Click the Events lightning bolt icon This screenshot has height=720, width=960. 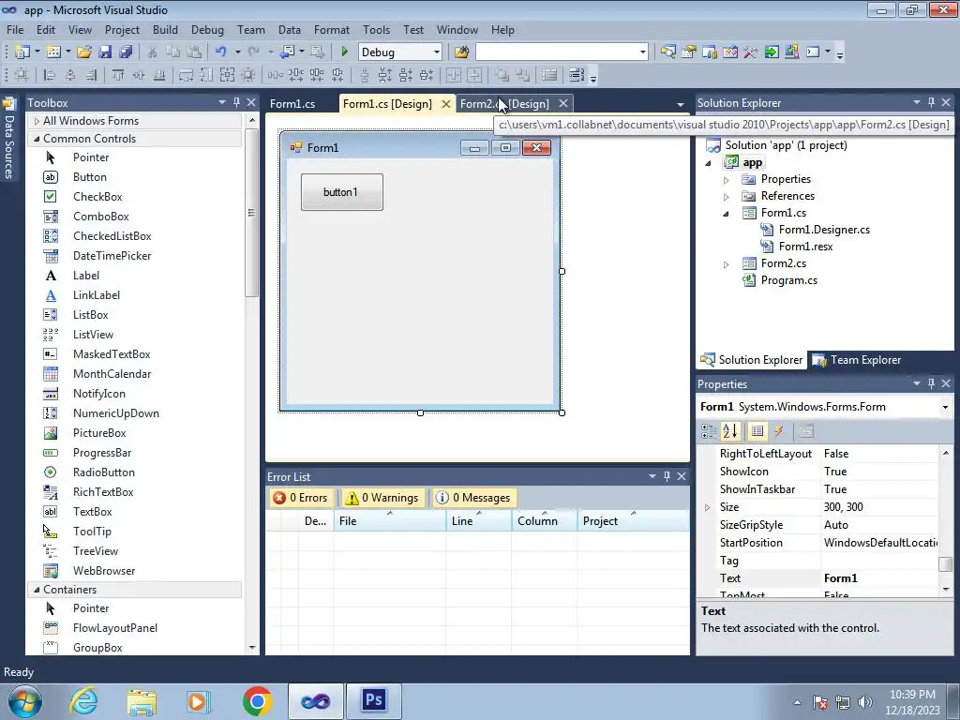[x=779, y=431]
